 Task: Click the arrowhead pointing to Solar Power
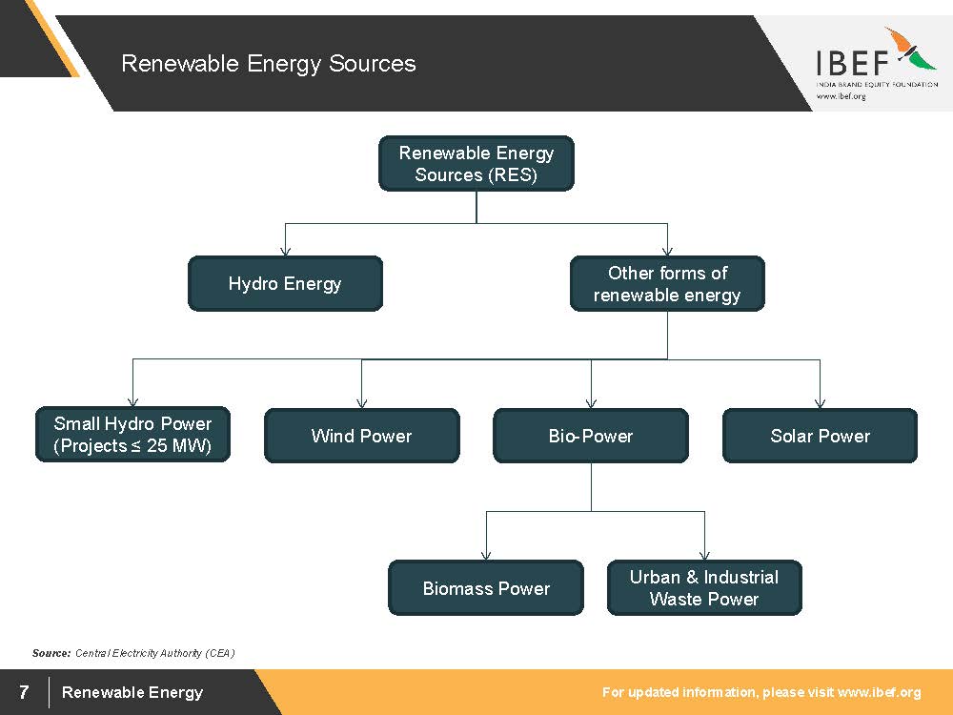coord(820,402)
